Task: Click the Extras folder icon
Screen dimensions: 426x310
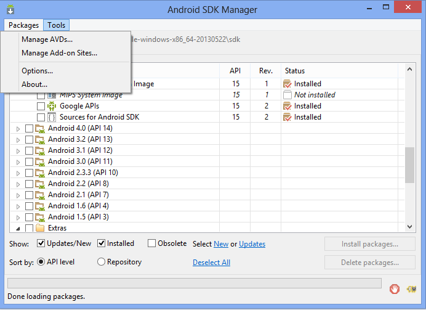Action: click(x=40, y=228)
